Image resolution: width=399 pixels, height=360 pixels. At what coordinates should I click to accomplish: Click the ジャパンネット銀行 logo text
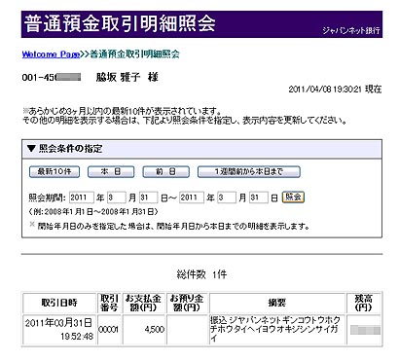[x=351, y=30]
